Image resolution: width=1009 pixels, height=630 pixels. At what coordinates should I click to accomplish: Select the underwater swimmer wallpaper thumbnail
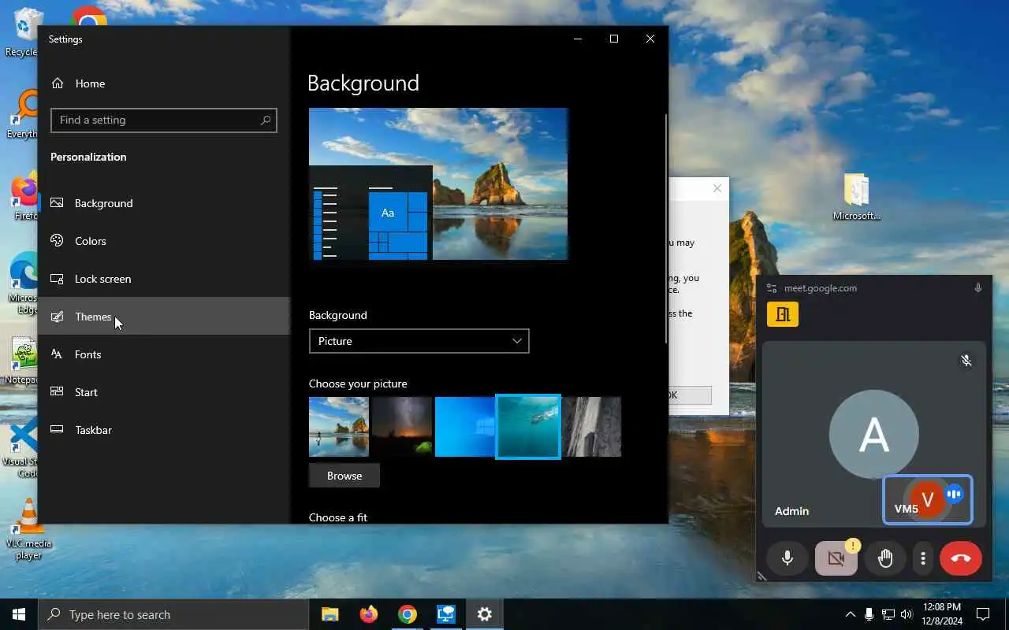click(x=528, y=427)
